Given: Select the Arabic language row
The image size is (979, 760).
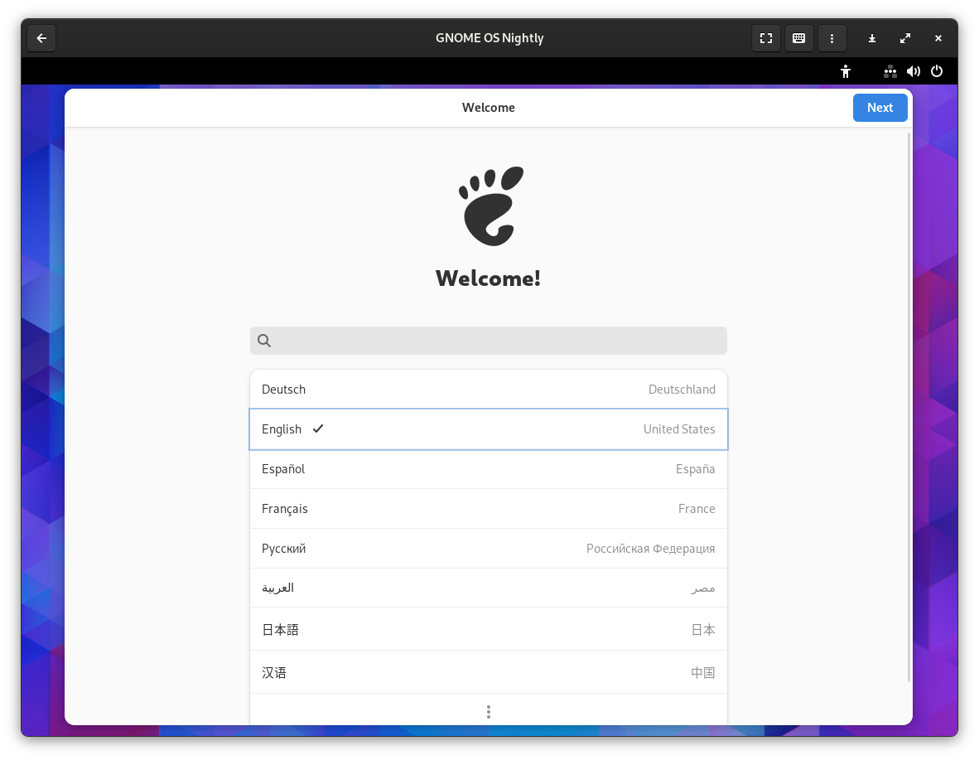Looking at the screenshot, I should point(489,588).
